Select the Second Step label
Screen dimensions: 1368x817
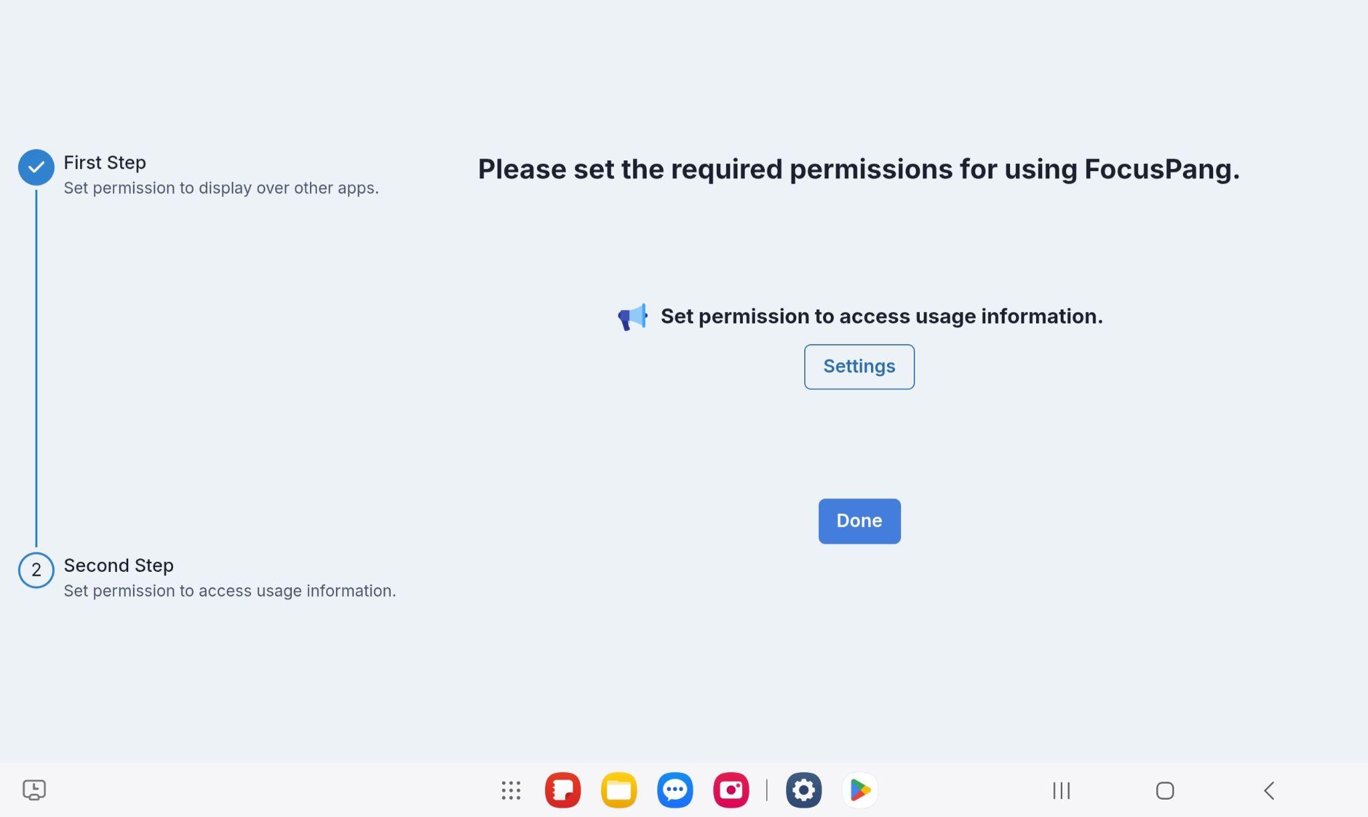tap(118, 565)
